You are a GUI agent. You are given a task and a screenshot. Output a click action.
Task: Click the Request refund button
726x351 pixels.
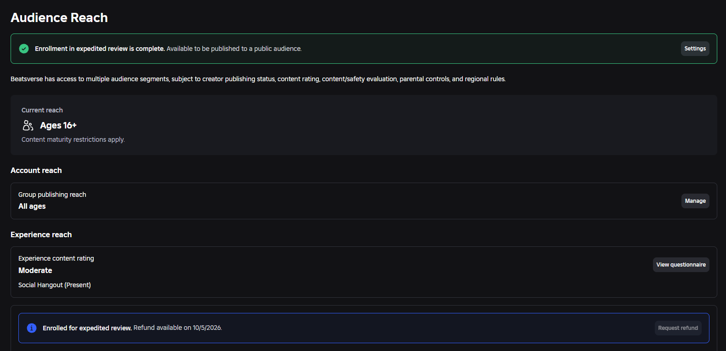coord(678,328)
